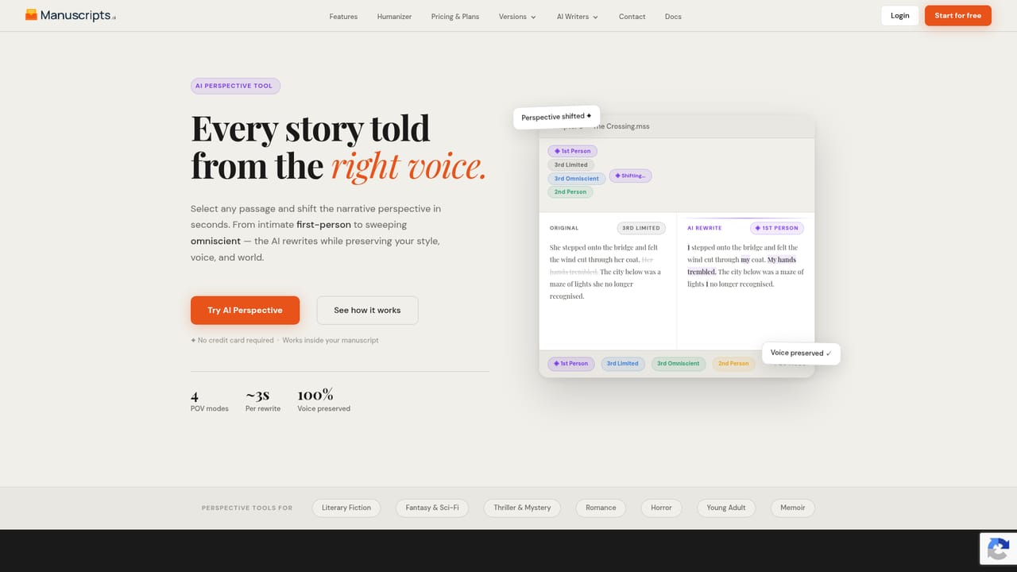The height and width of the screenshot is (572, 1017).
Task: Click the reCAPTCHA badge icon
Action: (998, 549)
